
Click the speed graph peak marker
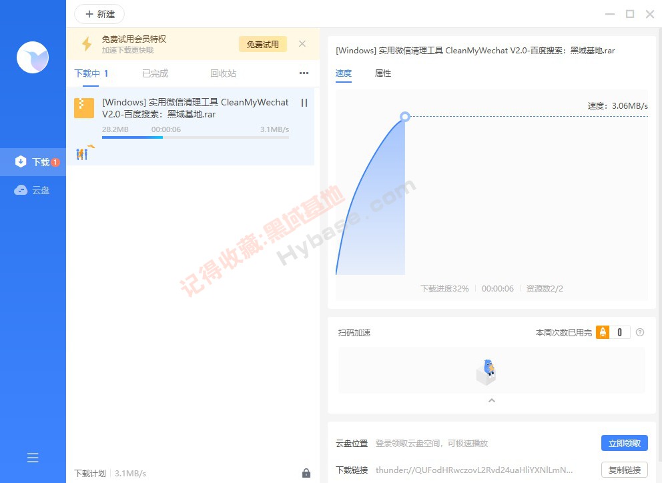405,117
